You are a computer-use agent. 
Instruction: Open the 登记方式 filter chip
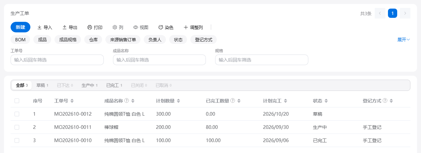pos(204,40)
